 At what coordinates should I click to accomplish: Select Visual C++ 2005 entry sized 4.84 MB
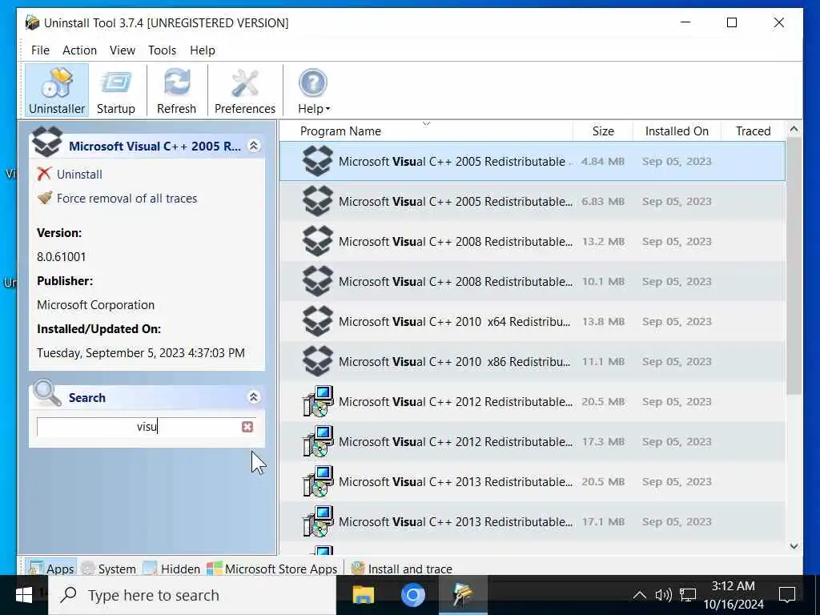pyautogui.click(x=533, y=161)
